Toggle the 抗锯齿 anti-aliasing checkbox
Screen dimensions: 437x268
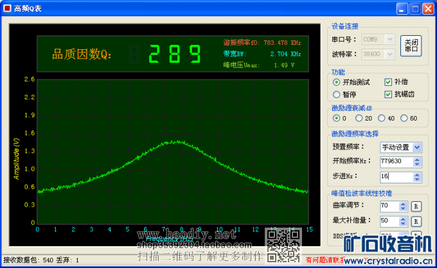388,94
